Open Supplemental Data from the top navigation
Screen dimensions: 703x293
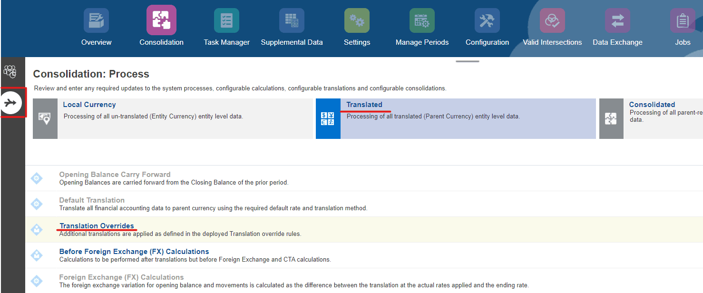click(x=292, y=20)
